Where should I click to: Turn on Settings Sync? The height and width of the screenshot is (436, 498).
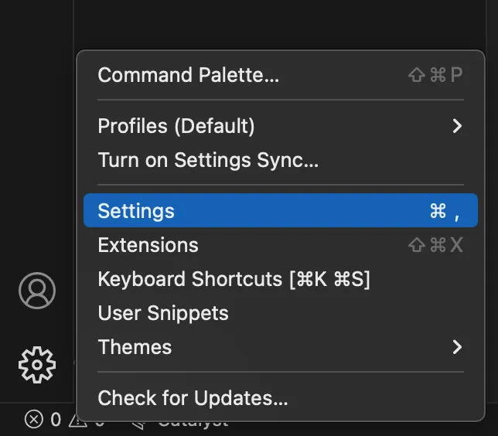tap(281, 160)
